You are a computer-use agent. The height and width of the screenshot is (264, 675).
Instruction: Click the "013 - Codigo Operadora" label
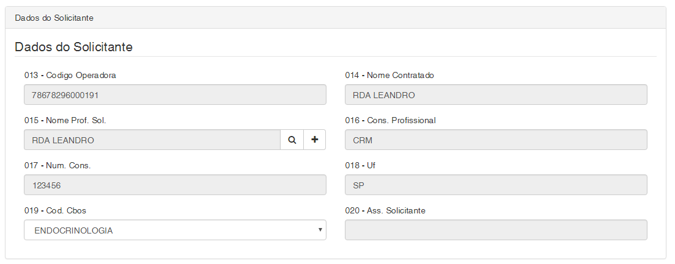(70, 76)
